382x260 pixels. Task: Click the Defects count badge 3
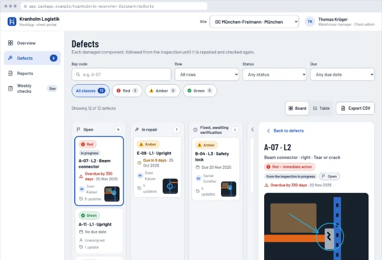click(53, 58)
